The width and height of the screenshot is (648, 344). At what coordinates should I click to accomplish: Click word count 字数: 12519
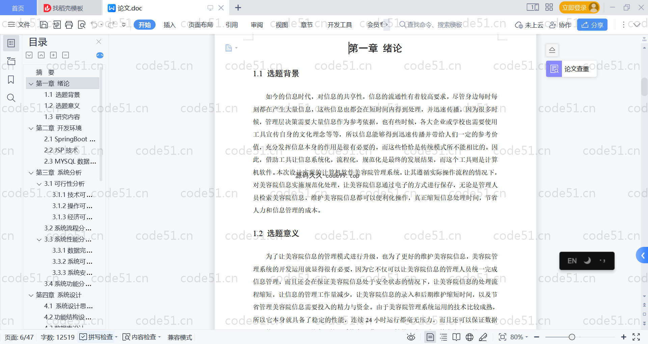[58, 337]
